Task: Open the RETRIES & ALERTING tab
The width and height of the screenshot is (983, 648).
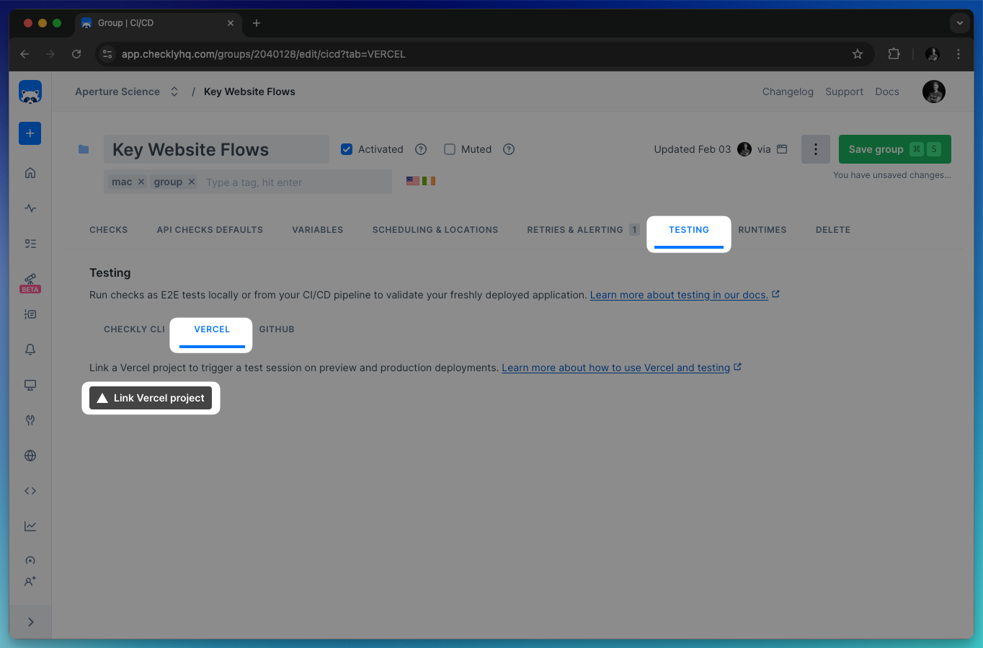Action: tap(575, 229)
